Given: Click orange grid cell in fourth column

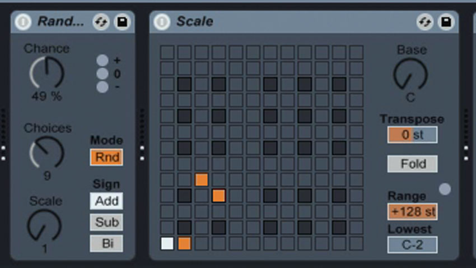Looking at the screenshot, I should [218, 196].
